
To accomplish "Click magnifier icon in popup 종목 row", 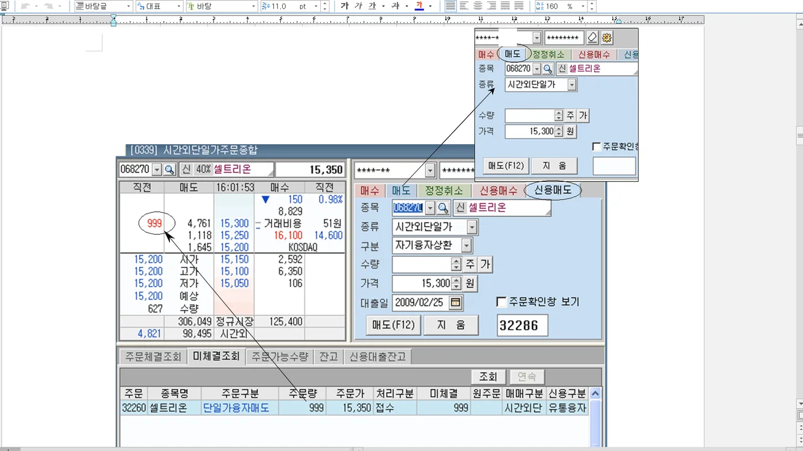I will tap(547, 68).
